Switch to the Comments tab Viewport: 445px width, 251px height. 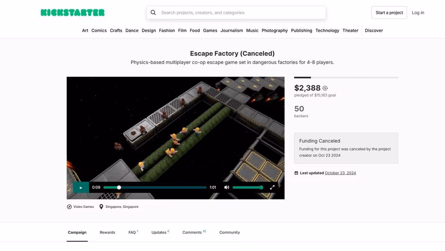tap(194, 232)
